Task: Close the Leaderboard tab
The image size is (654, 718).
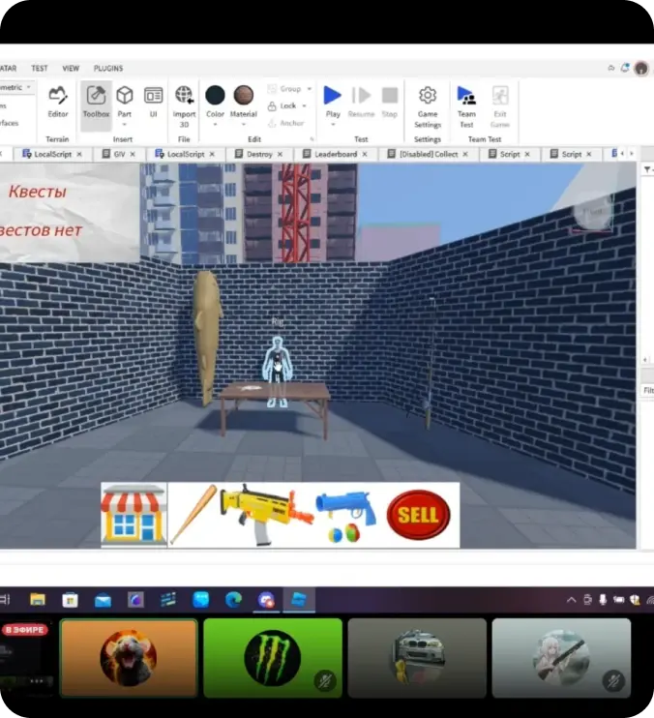Action: pyautogui.click(x=365, y=154)
